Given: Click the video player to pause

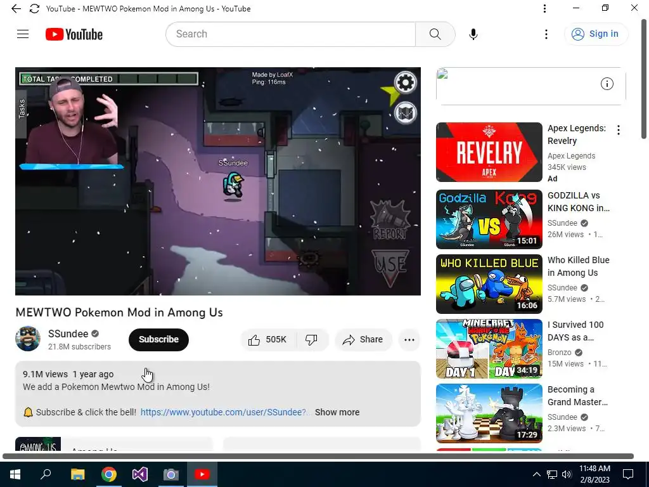Looking at the screenshot, I should [218, 181].
